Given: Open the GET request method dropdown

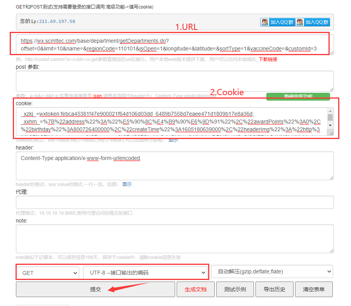Looking at the screenshot, I should [48, 273].
